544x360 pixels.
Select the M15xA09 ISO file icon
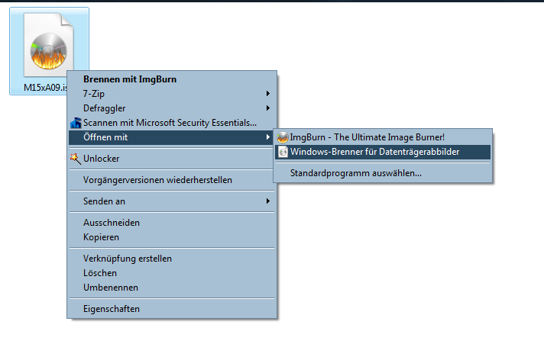coord(49,45)
